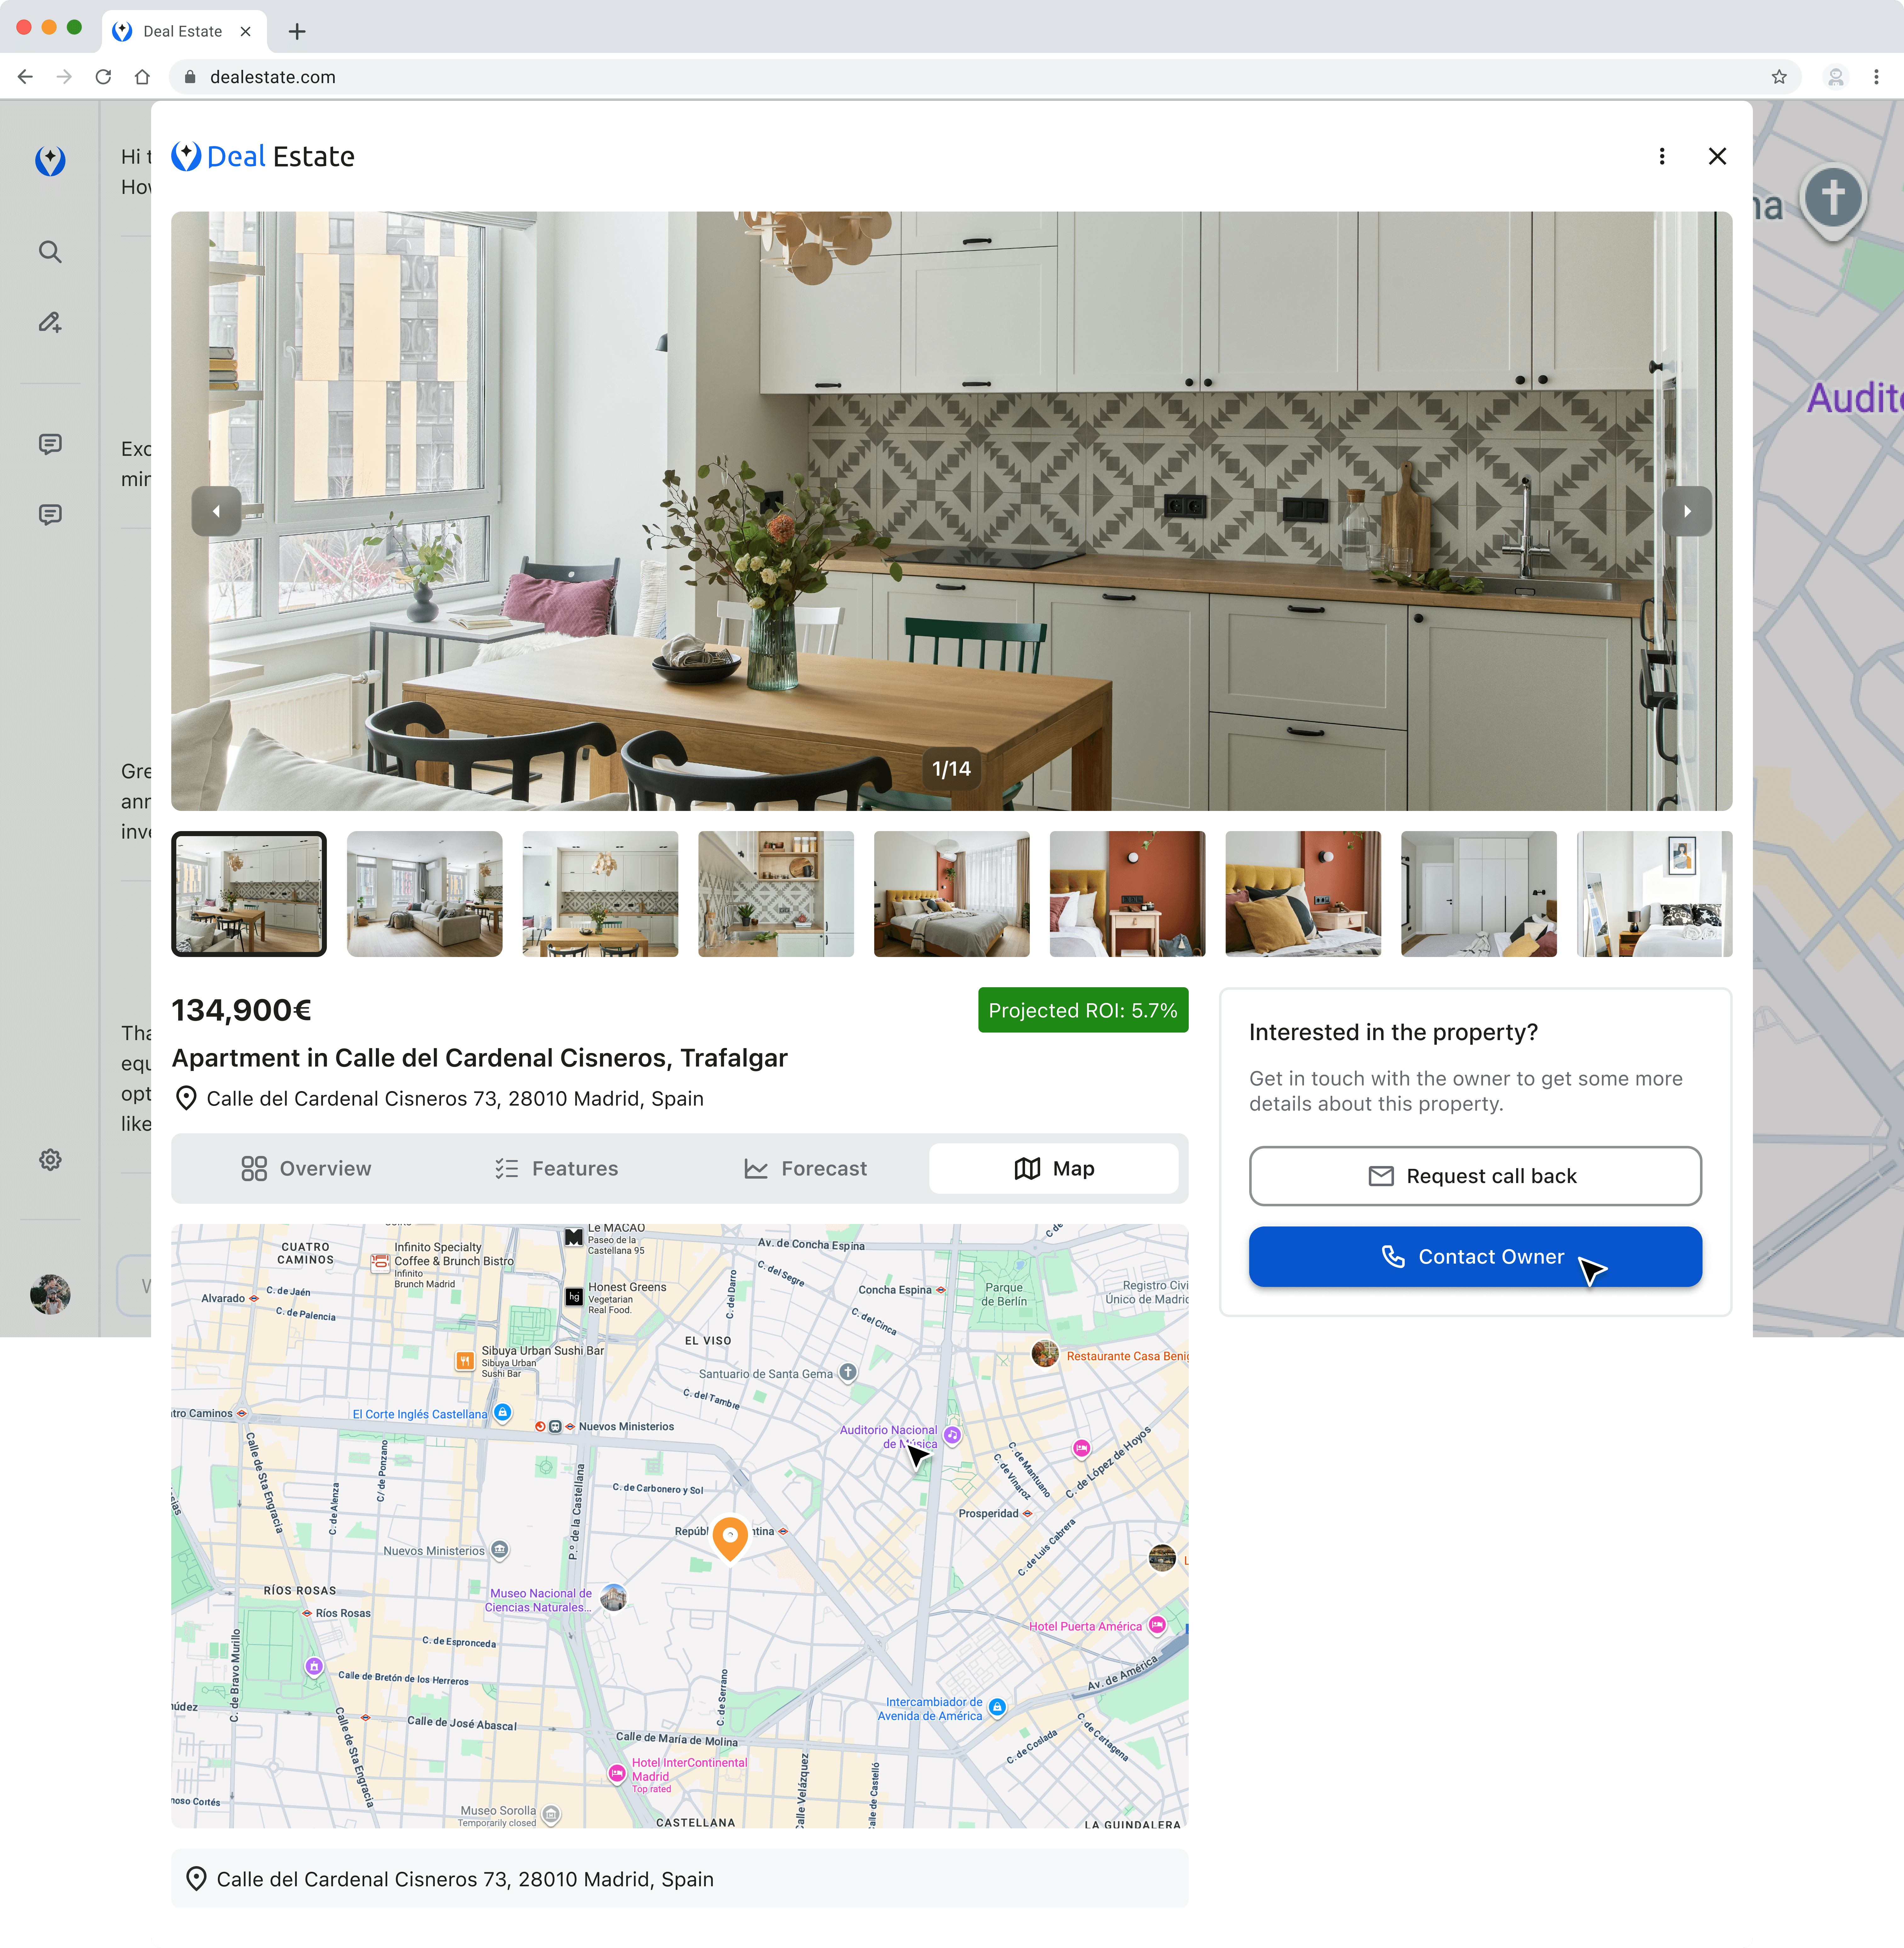The width and height of the screenshot is (1904, 1948).
Task: Click the new chat compose icon in sidebar
Action: pos(50,322)
